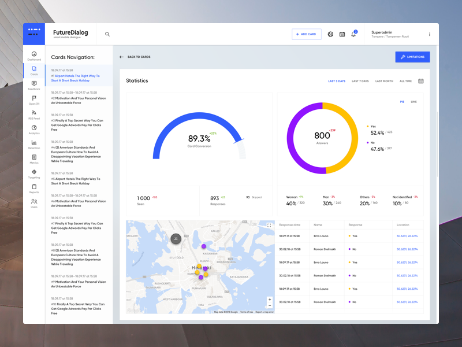Open notifications bell icon
The height and width of the screenshot is (347, 462).
coord(353,34)
